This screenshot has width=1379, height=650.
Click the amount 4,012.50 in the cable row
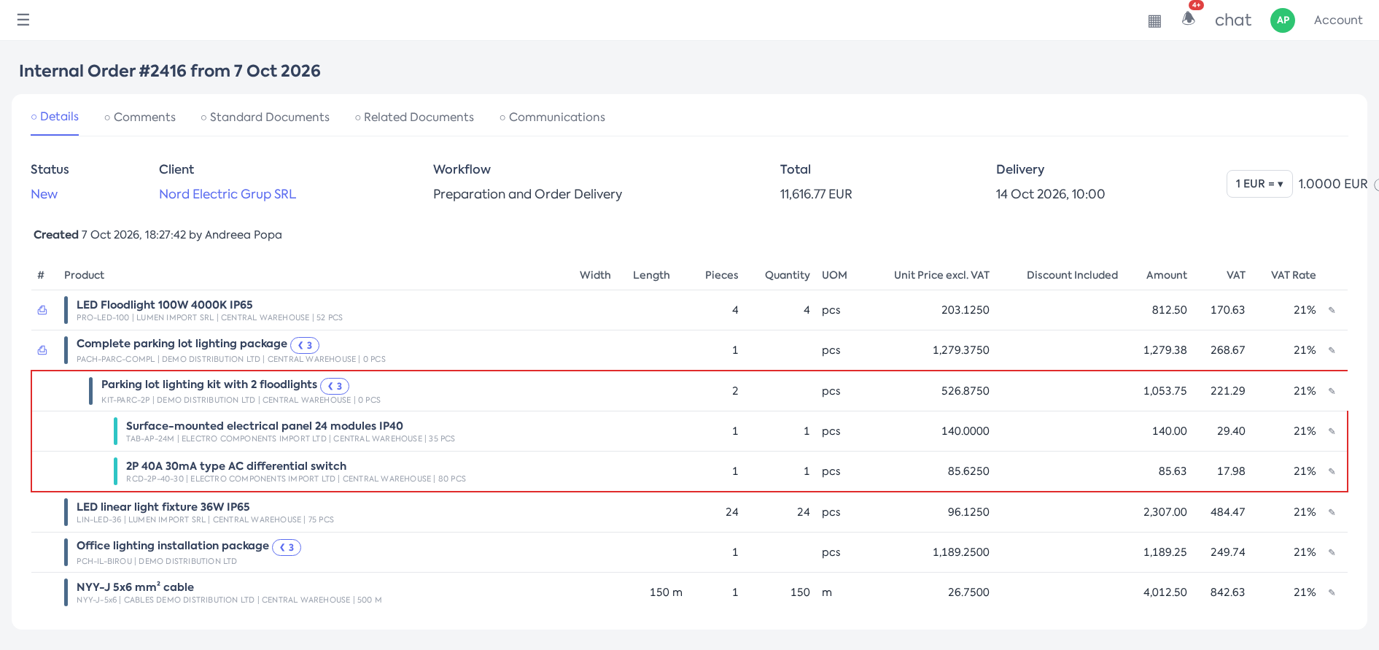click(1165, 592)
